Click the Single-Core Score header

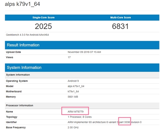click(43, 18)
